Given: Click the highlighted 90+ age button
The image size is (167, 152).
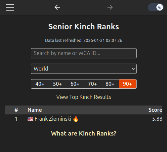Looking at the screenshot, I should (x=127, y=84).
